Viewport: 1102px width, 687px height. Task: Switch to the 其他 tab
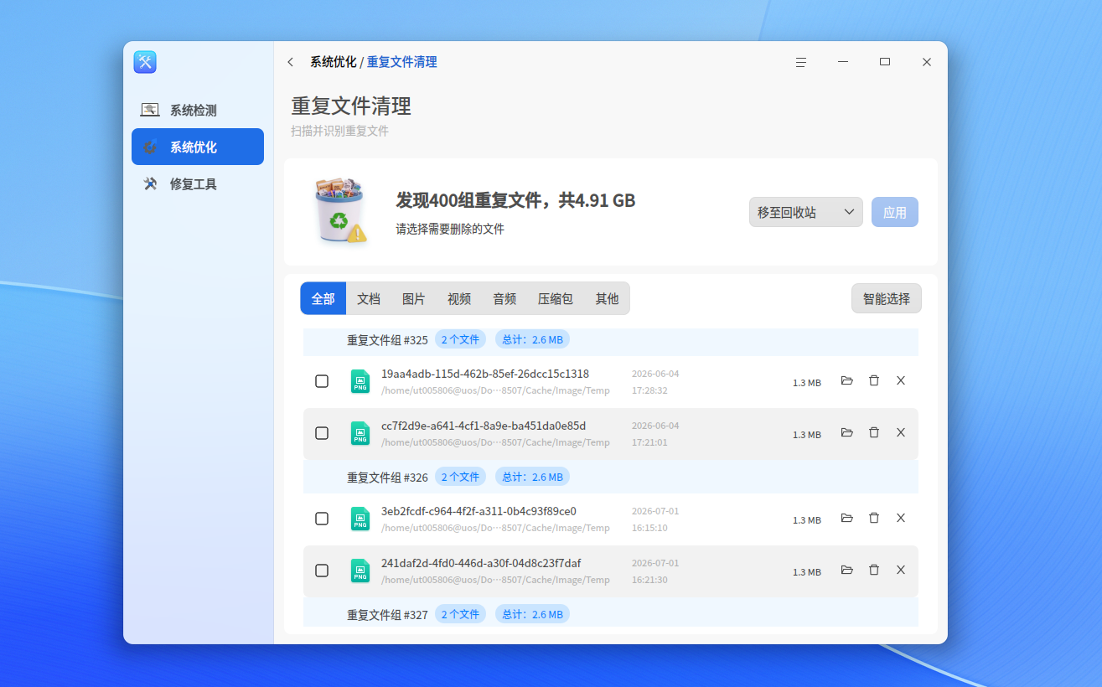click(x=607, y=298)
